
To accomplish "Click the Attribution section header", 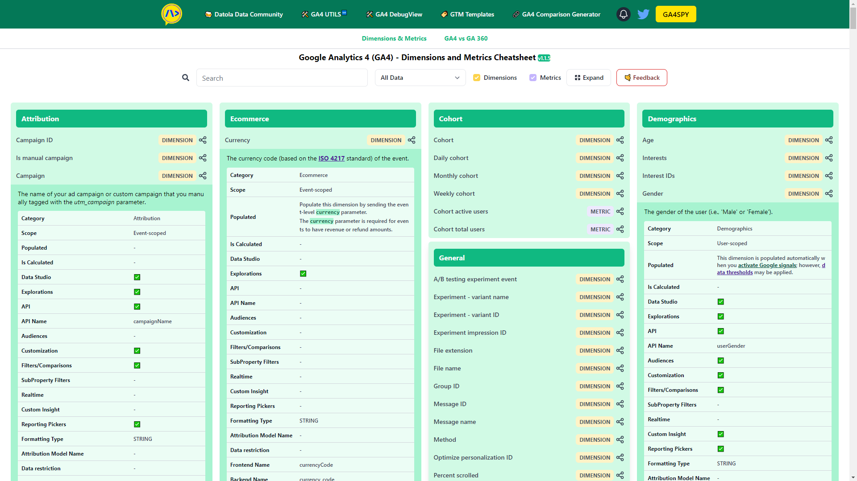I will coord(112,119).
